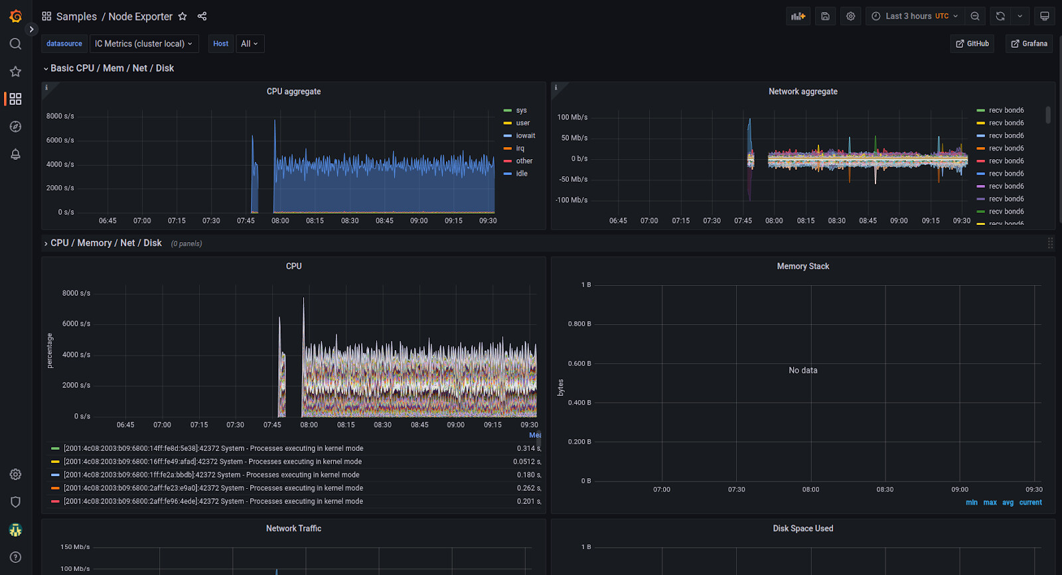Toggle the irq series in legend
1062x575 pixels.
[520, 148]
